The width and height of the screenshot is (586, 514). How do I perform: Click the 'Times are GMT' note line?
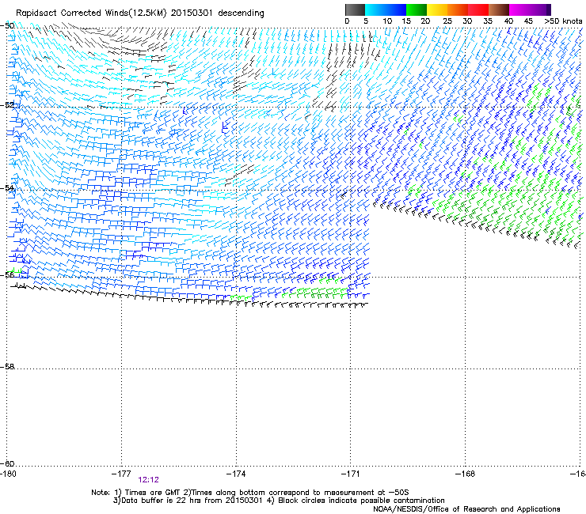250,493
